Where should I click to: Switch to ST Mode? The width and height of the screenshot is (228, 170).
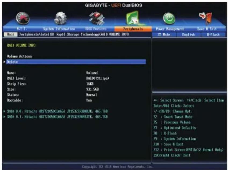(x=164, y=35)
